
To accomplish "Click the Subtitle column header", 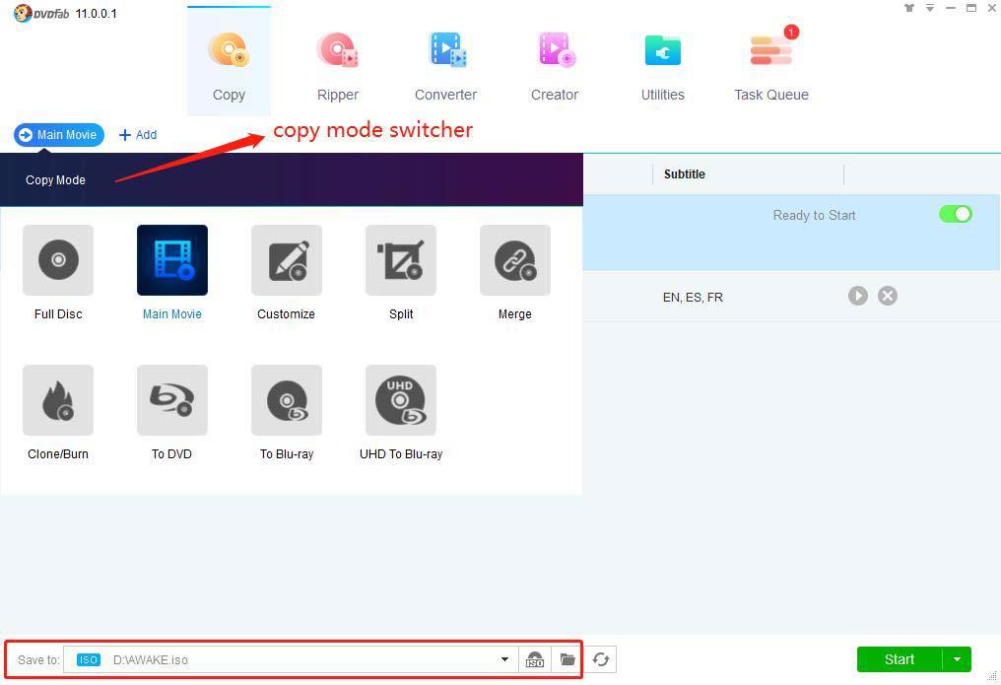I will coord(685,174).
